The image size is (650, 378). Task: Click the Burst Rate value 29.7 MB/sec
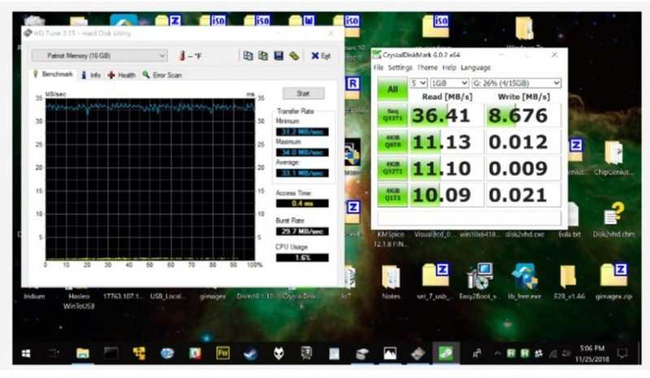[302, 231]
